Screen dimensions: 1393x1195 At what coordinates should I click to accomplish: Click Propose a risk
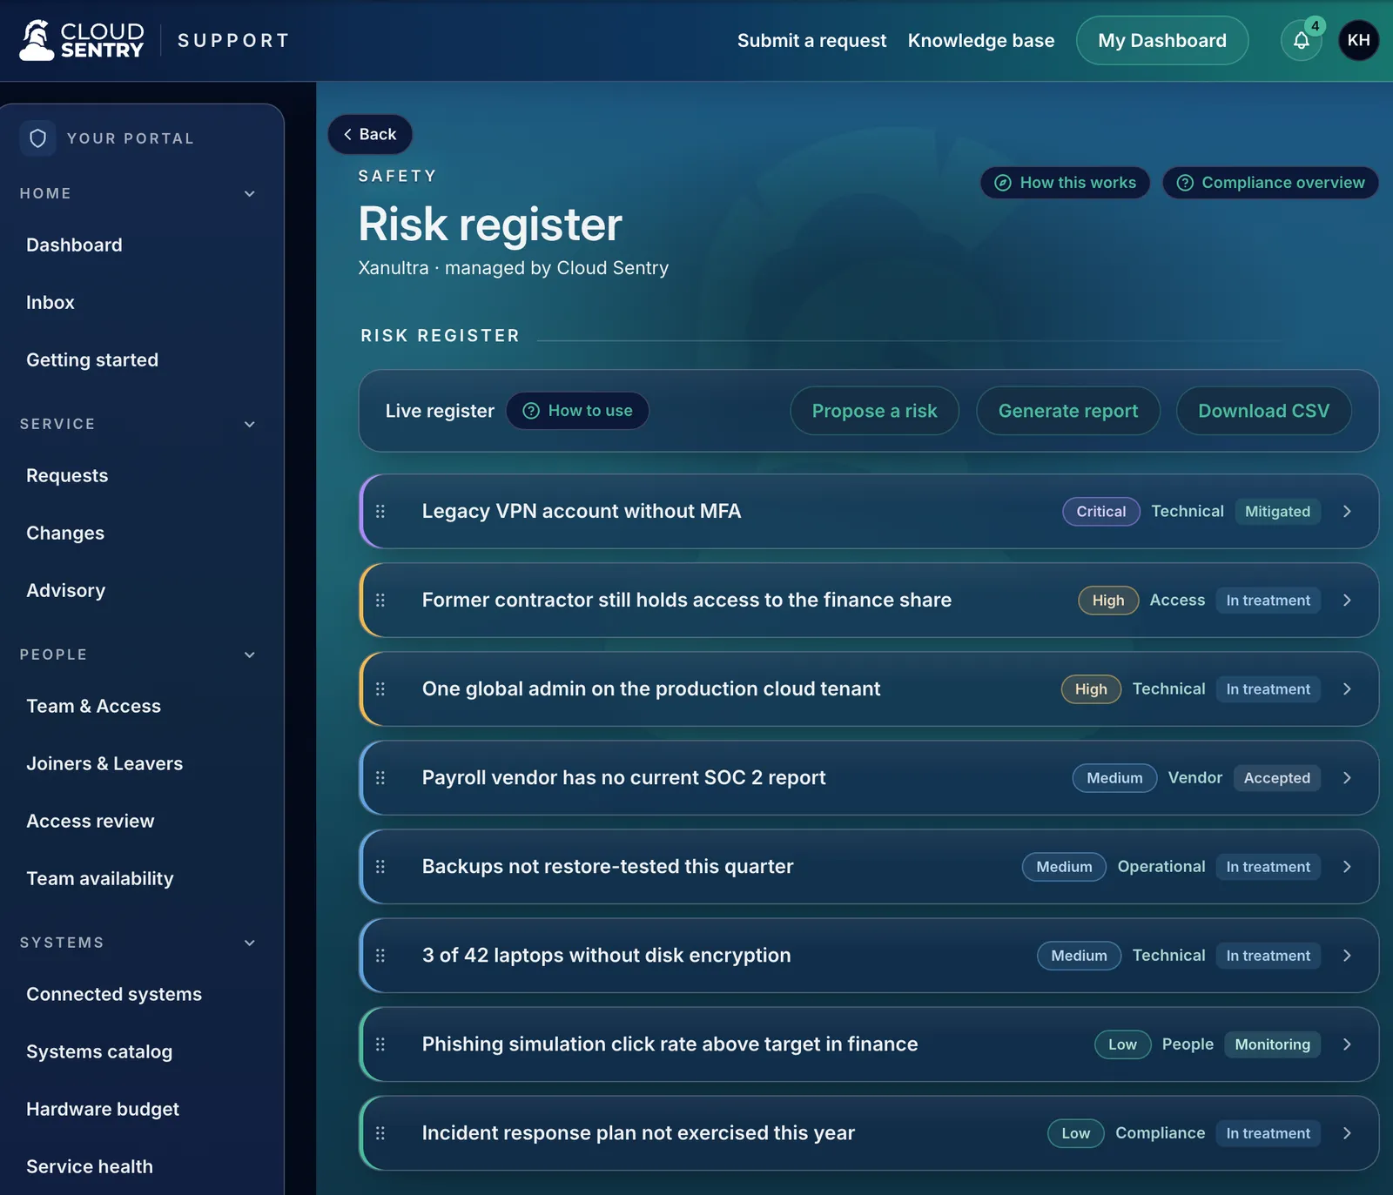coord(874,411)
